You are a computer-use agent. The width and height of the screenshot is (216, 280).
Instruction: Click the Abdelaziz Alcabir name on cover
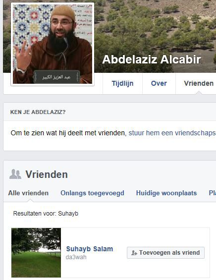tap(152, 59)
